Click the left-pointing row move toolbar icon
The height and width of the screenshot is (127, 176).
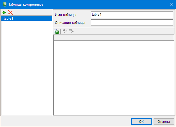pos(65,31)
